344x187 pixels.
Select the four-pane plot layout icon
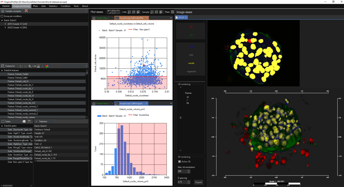click(x=118, y=12)
